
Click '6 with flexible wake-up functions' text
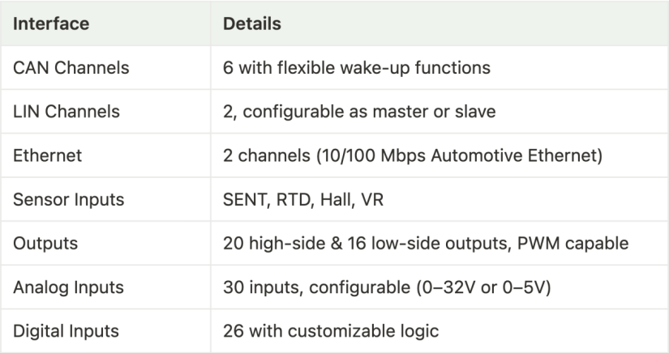pyautogui.click(x=356, y=67)
